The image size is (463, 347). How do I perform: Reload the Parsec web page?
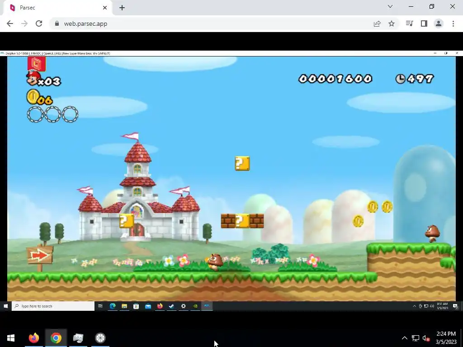[x=39, y=24]
